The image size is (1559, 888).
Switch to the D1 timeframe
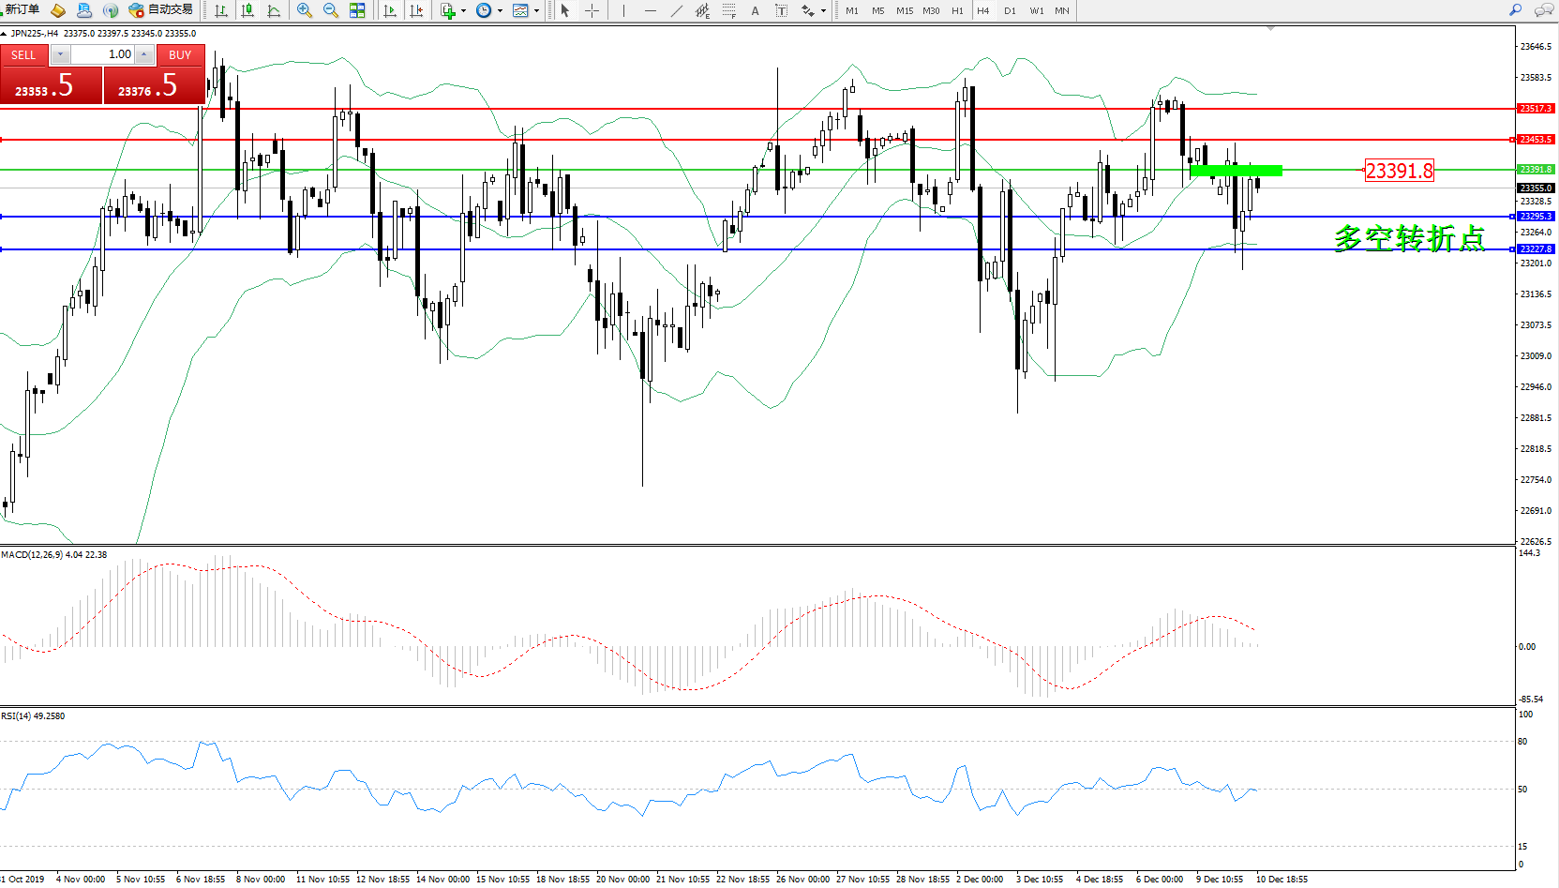1010,11
